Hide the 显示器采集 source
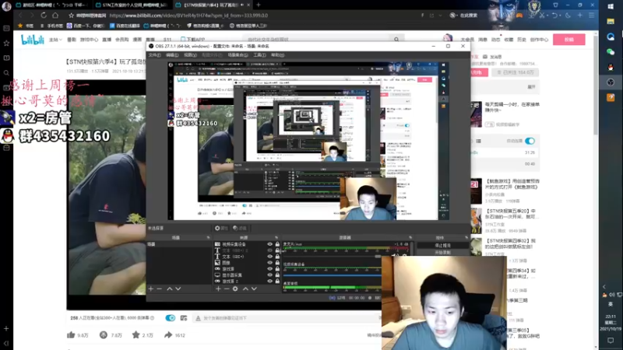 tap(269, 275)
